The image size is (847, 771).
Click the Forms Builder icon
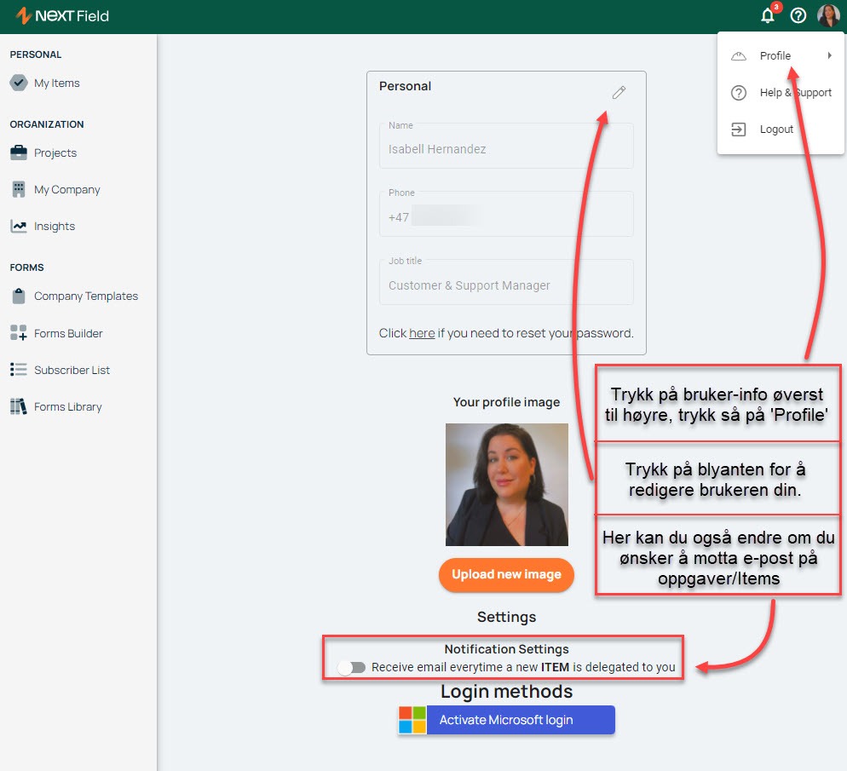[19, 333]
